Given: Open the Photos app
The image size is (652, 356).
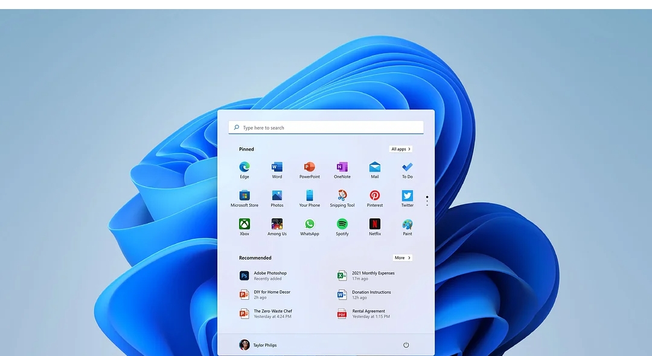Looking at the screenshot, I should 277,195.
